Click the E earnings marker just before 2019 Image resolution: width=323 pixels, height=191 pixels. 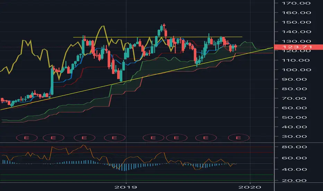click(x=114, y=138)
